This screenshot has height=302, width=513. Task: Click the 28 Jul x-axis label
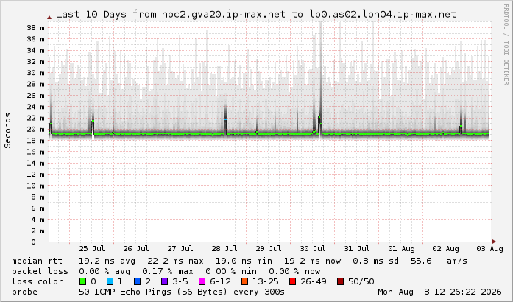[224, 249]
